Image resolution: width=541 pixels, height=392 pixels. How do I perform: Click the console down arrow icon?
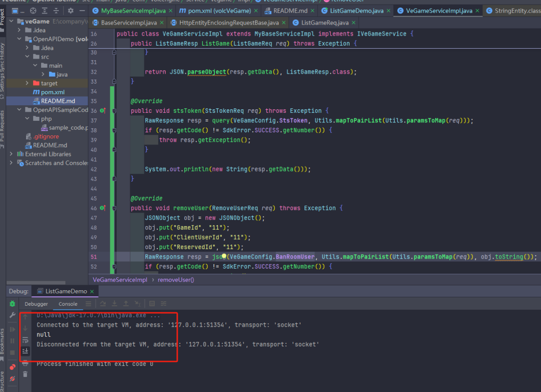pyautogui.click(x=25, y=328)
